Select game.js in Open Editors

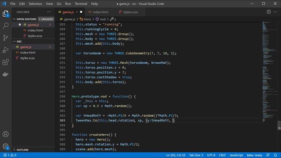coord(33,25)
